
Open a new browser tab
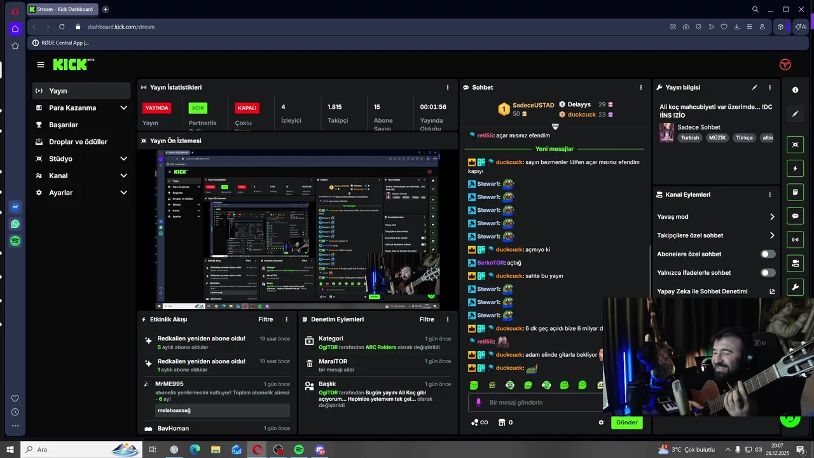point(106,10)
